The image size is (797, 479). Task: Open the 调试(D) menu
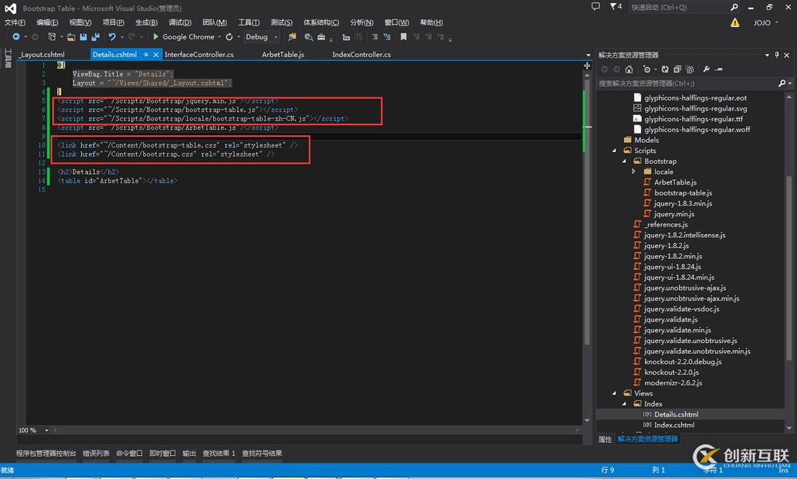pyautogui.click(x=180, y=22)
